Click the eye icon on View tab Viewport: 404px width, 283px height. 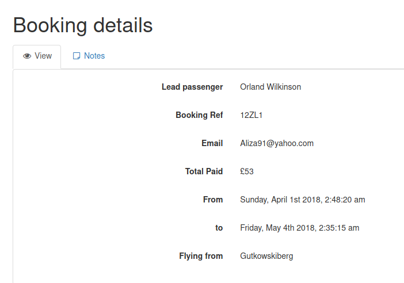pos(27,56)
